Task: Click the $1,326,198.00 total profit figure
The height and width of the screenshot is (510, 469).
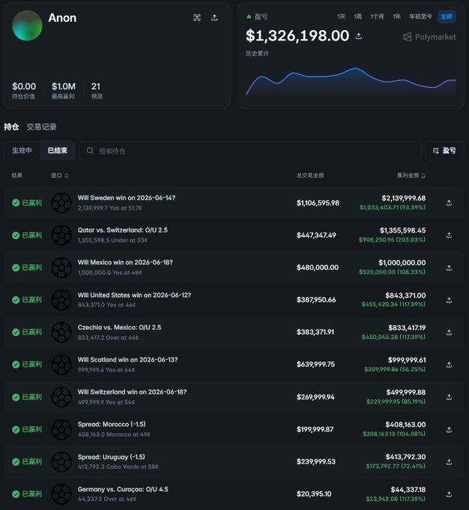Action: pyautogui.click(x=297, y=35)
